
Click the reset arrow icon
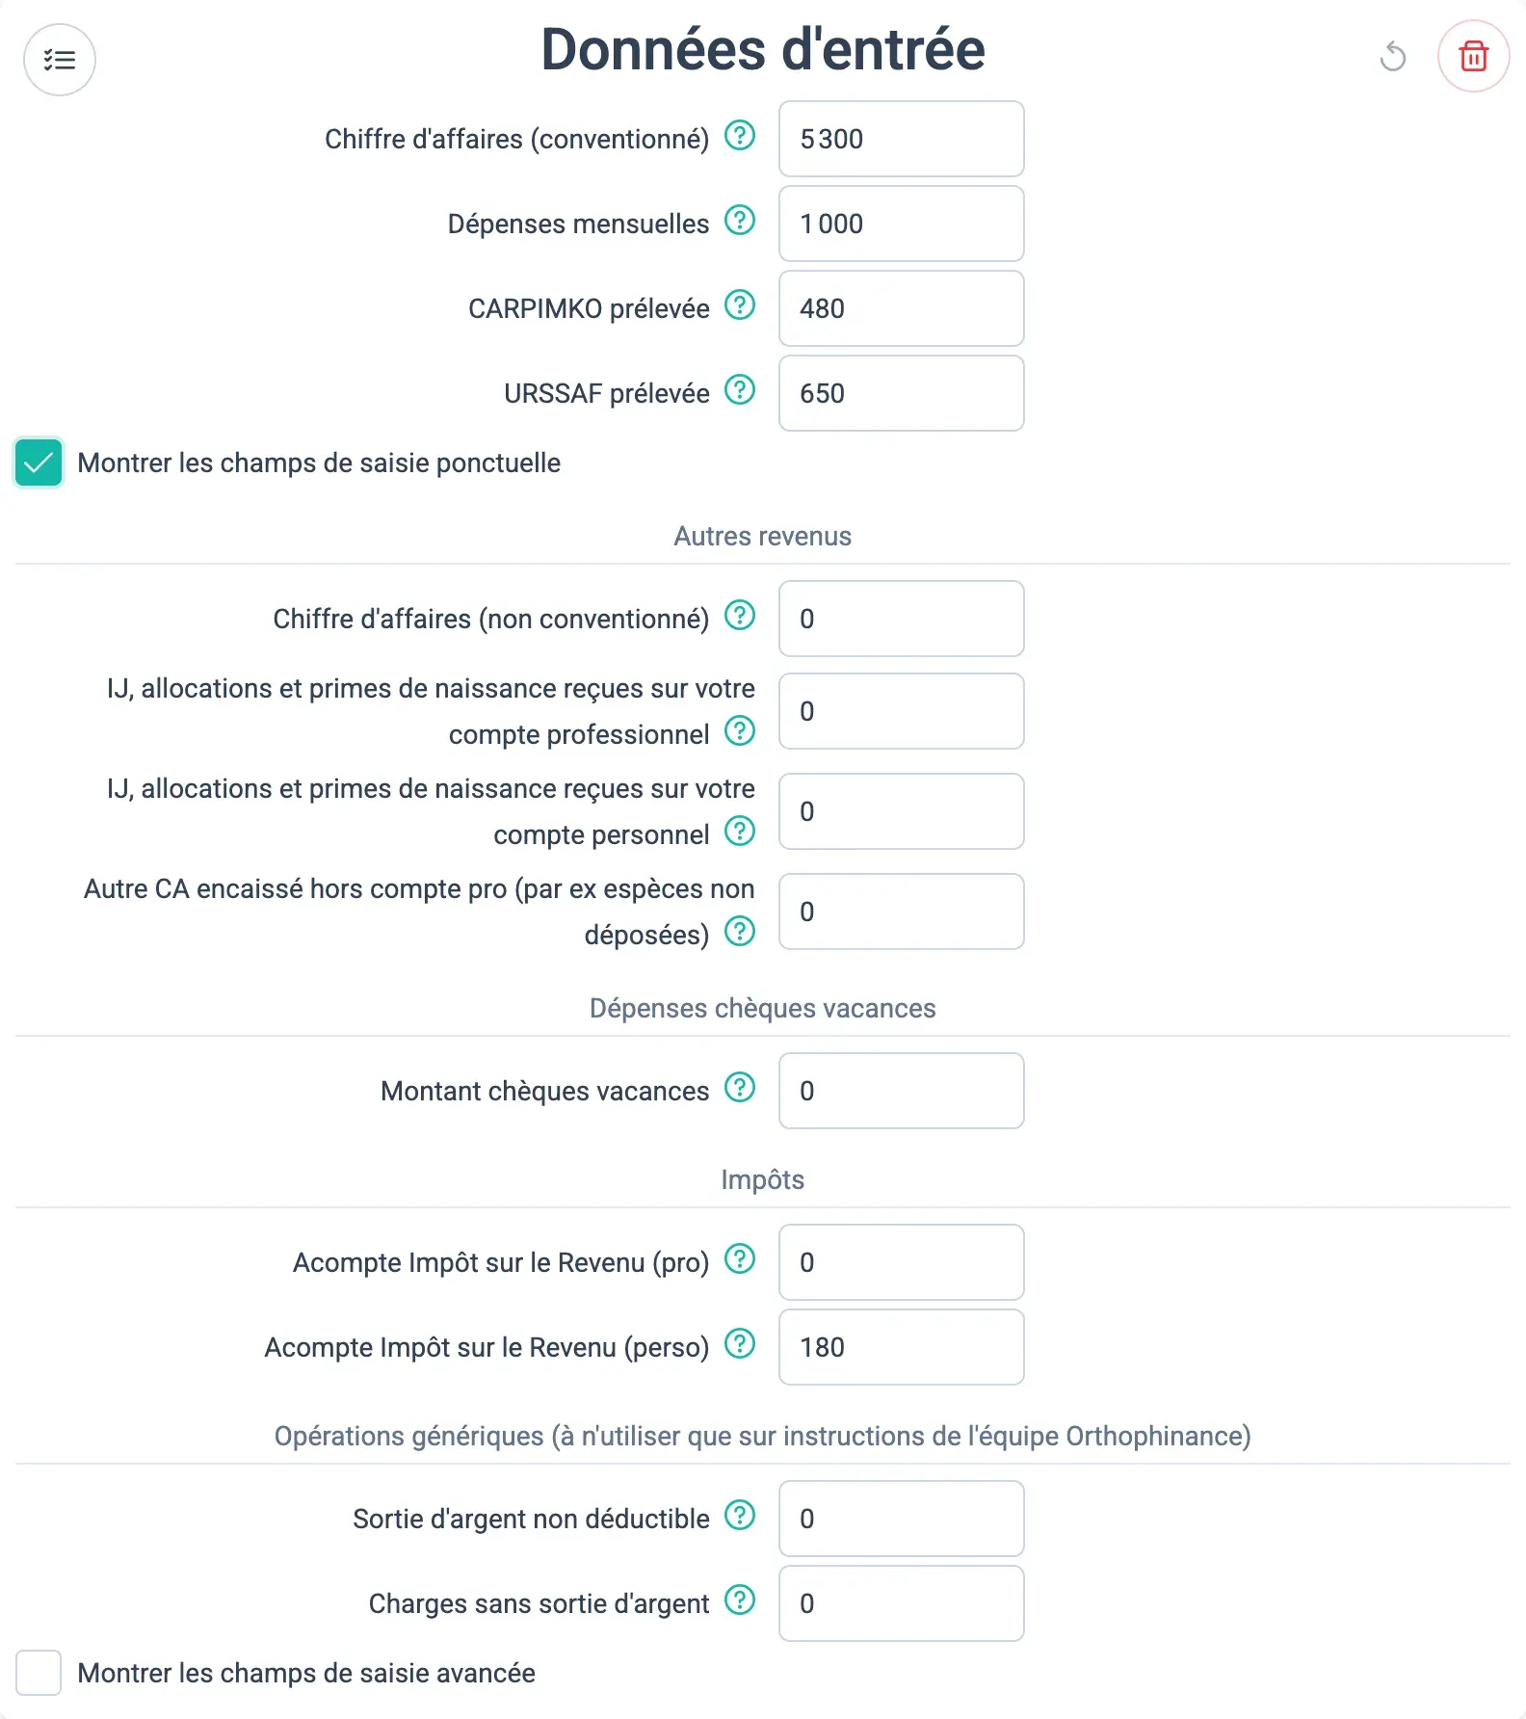(x=1393, y=57)
